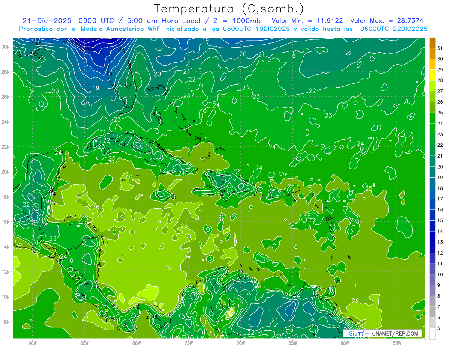Select the "Valor Min. = 11.9122" text
450x348 pixels.
tap(307, 21)
